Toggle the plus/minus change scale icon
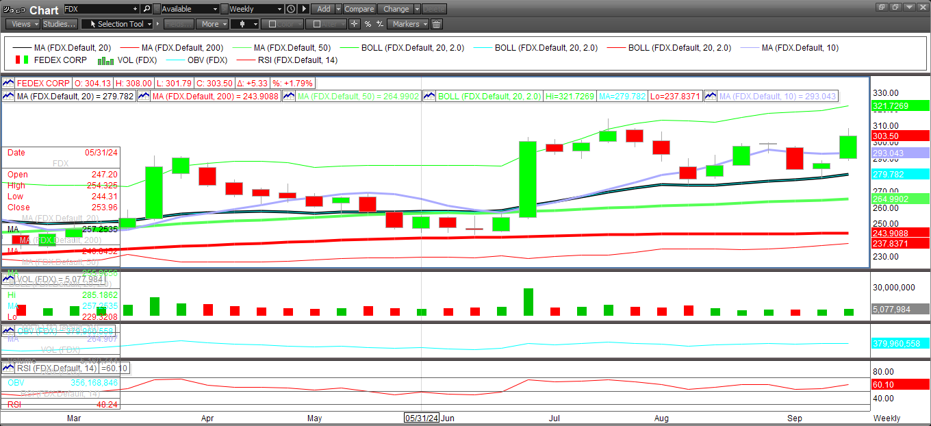 [x=380, y=24]
